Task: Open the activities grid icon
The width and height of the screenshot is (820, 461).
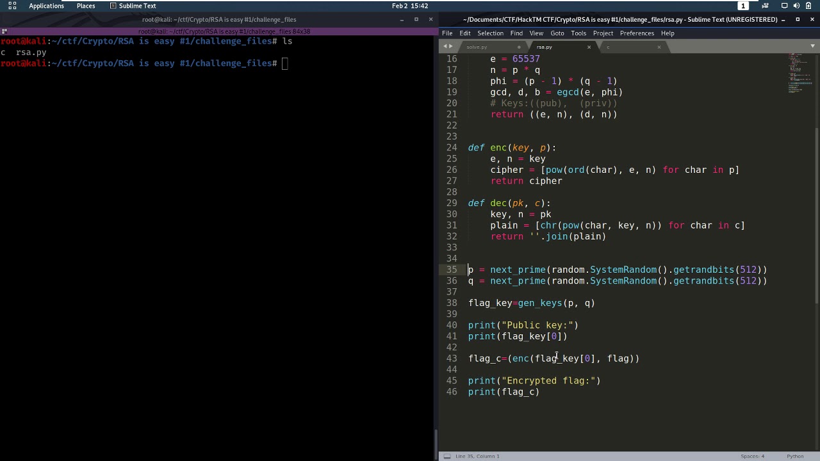Action: [x=12, y=6]
